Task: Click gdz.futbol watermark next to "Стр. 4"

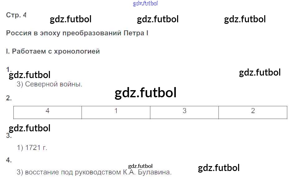Action: (71, 19)
